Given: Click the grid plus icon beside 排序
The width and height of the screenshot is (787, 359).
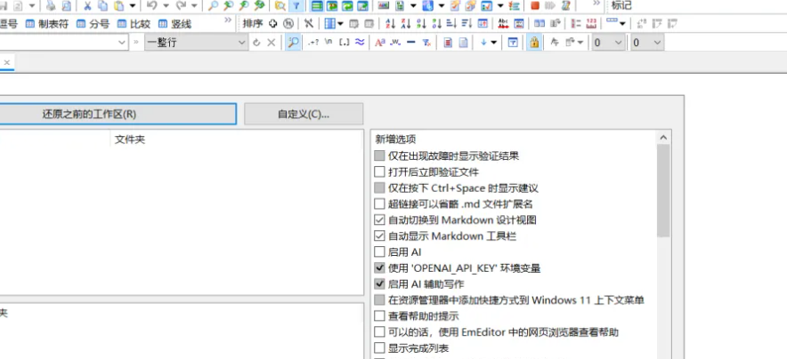Looking at the screenshot, I should (272, 23).
